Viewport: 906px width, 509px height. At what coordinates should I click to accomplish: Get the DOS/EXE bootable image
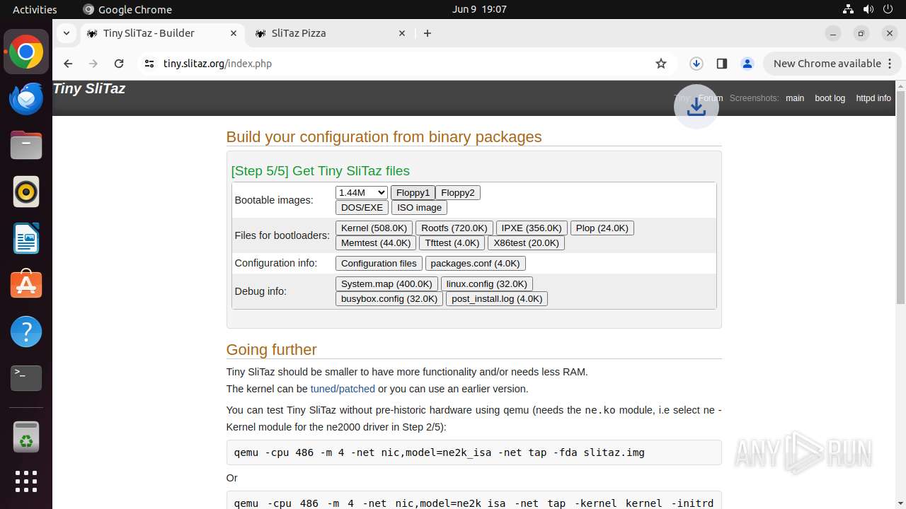[362, 207]
